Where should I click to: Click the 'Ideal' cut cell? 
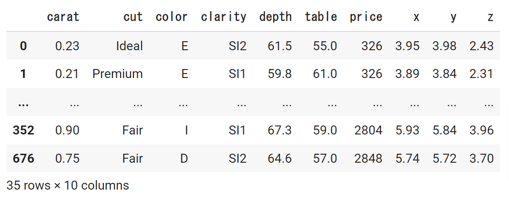click(129, 46)
